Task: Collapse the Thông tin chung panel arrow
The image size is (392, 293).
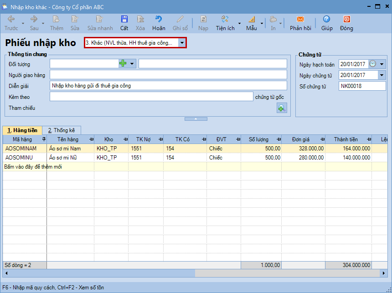Action: point(196,119)
